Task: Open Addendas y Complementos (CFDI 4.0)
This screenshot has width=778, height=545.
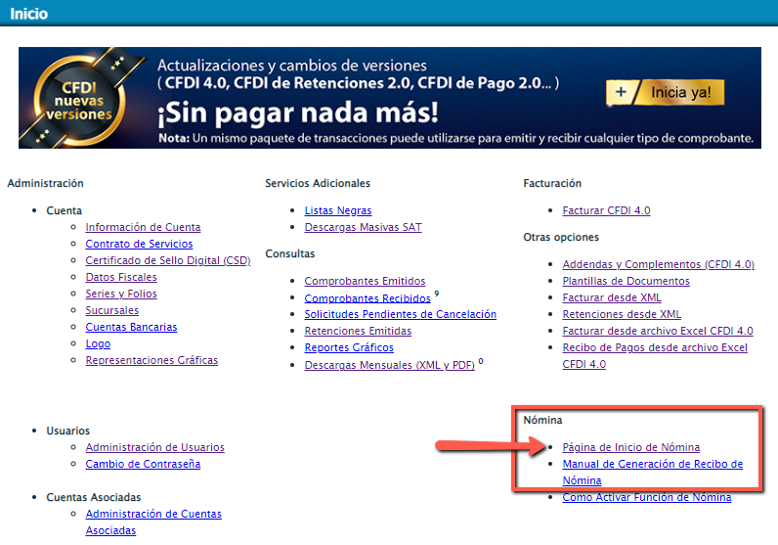Action: click(658, 264)
